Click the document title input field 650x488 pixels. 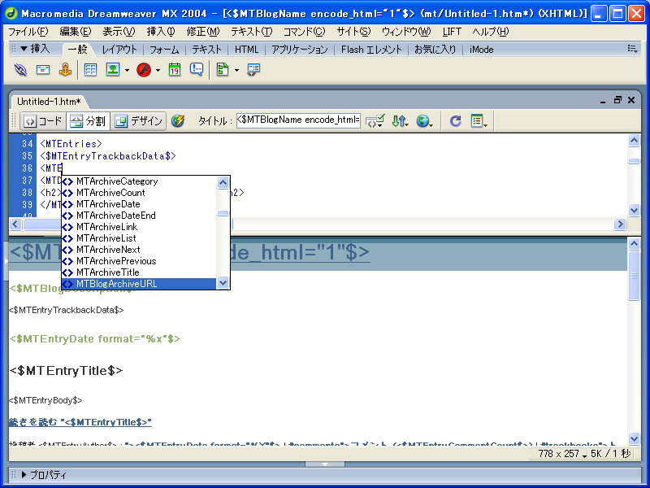(298, 120)
